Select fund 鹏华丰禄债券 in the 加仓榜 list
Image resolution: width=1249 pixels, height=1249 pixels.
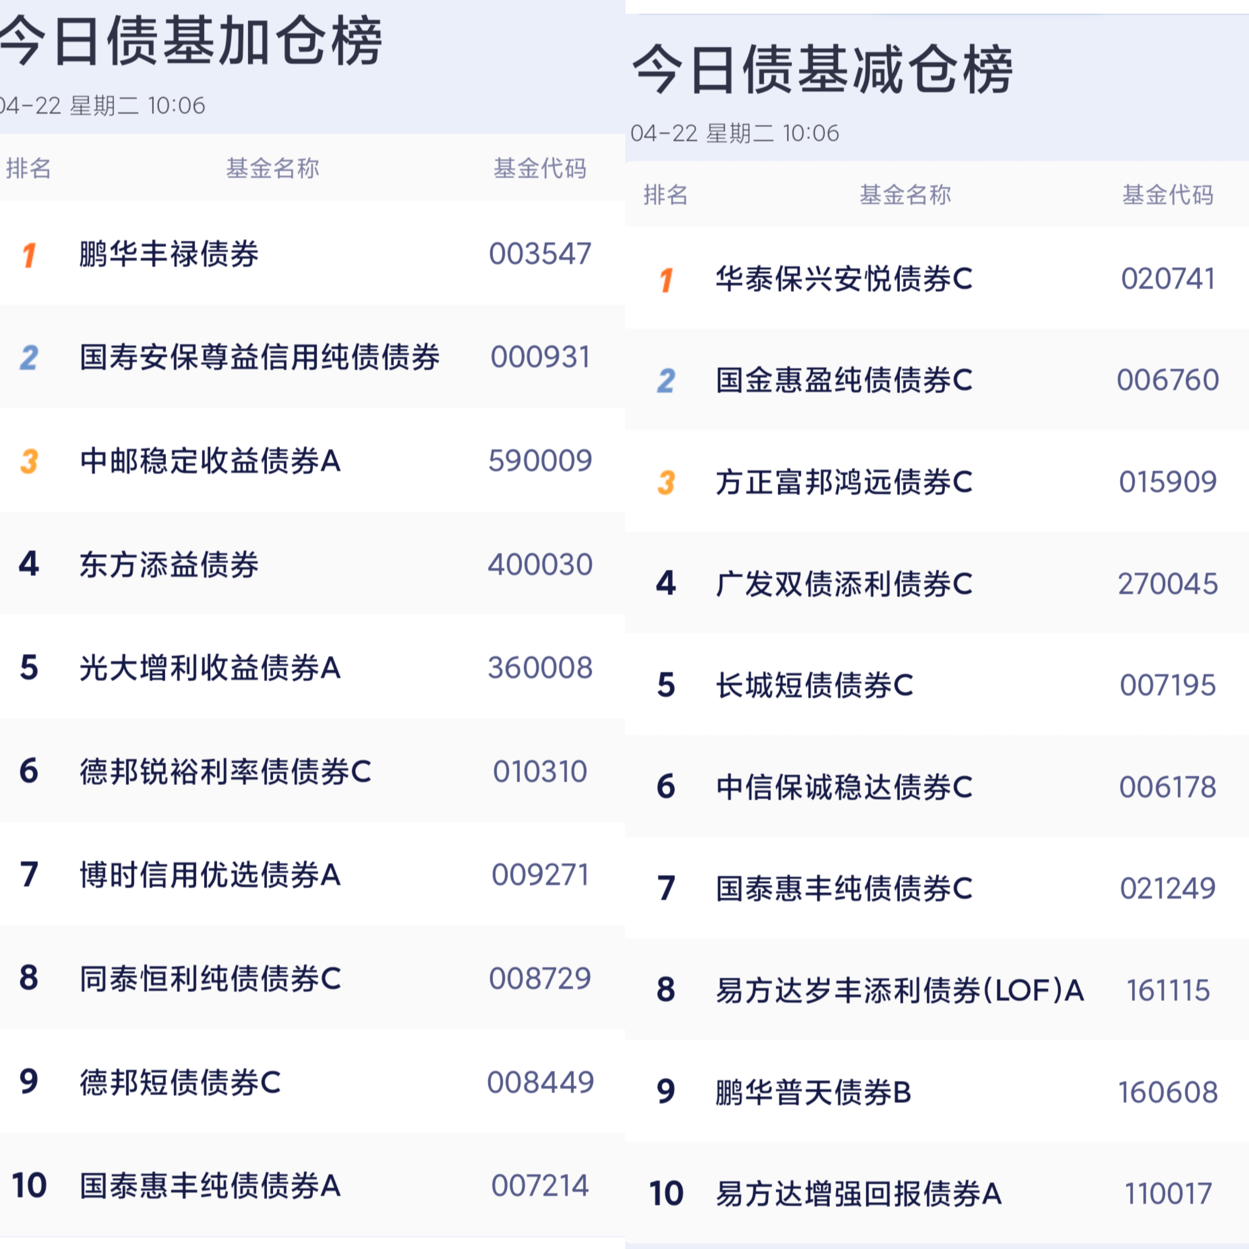[x=169, y=253]
